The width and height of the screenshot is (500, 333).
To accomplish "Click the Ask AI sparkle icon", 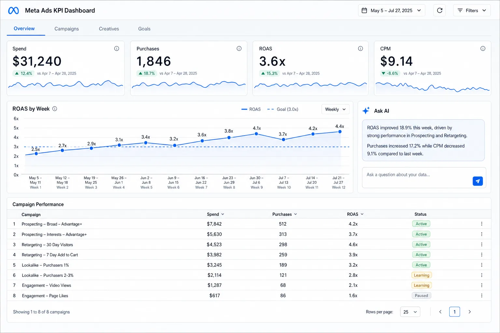I will click(x=366, y=111).
